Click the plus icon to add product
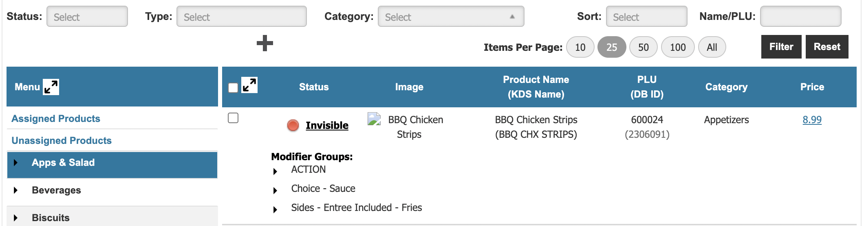864x226 pixels. pos(265,43)
